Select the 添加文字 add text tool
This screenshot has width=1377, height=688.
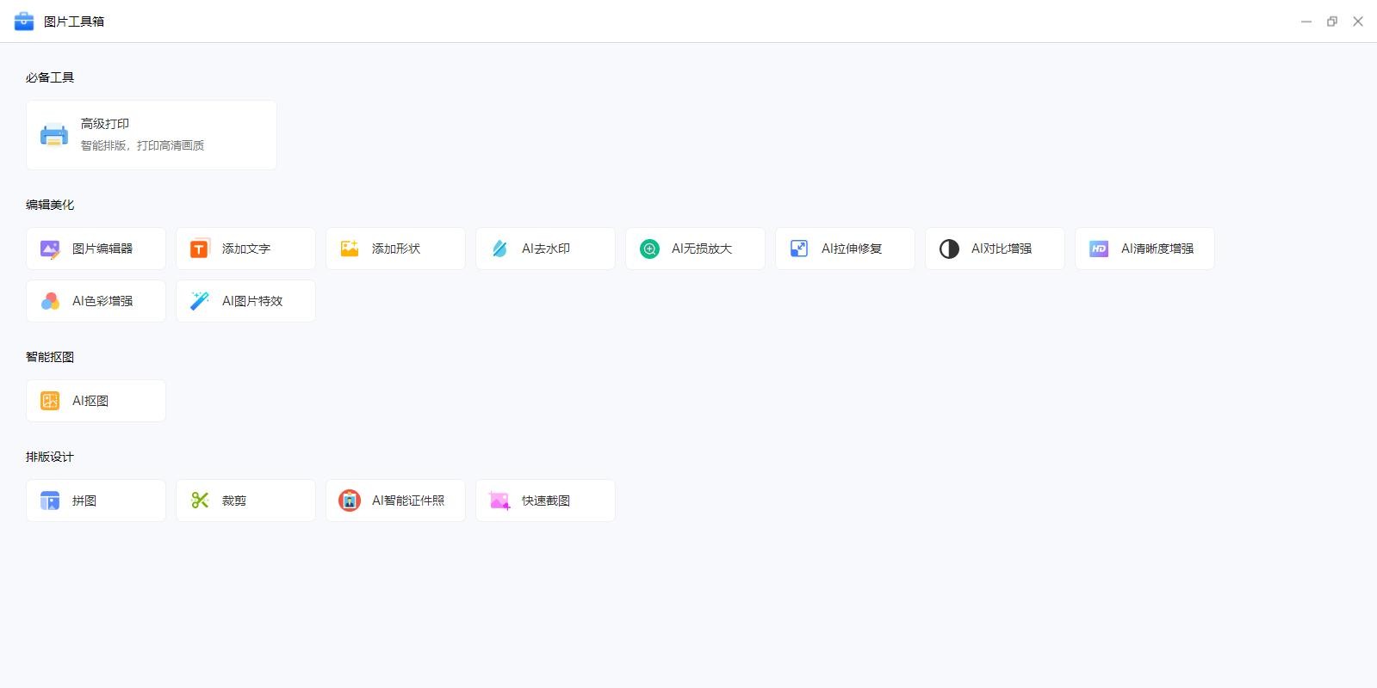(x=245, y=249)
